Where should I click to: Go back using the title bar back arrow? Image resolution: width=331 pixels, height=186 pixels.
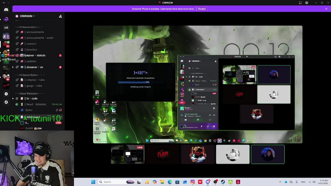point(4,3)
